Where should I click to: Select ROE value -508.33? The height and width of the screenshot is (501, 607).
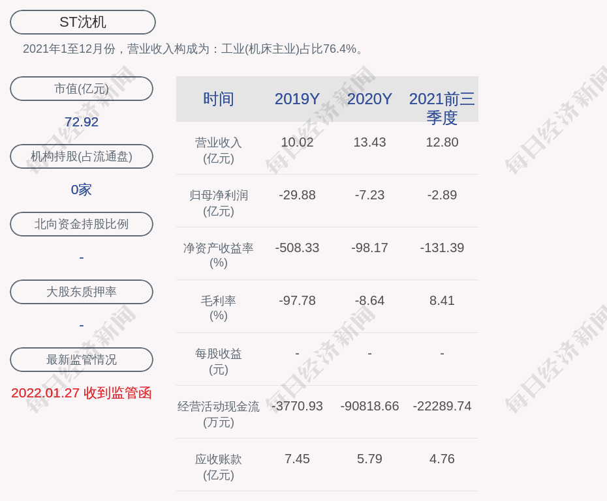click(297, 248)
